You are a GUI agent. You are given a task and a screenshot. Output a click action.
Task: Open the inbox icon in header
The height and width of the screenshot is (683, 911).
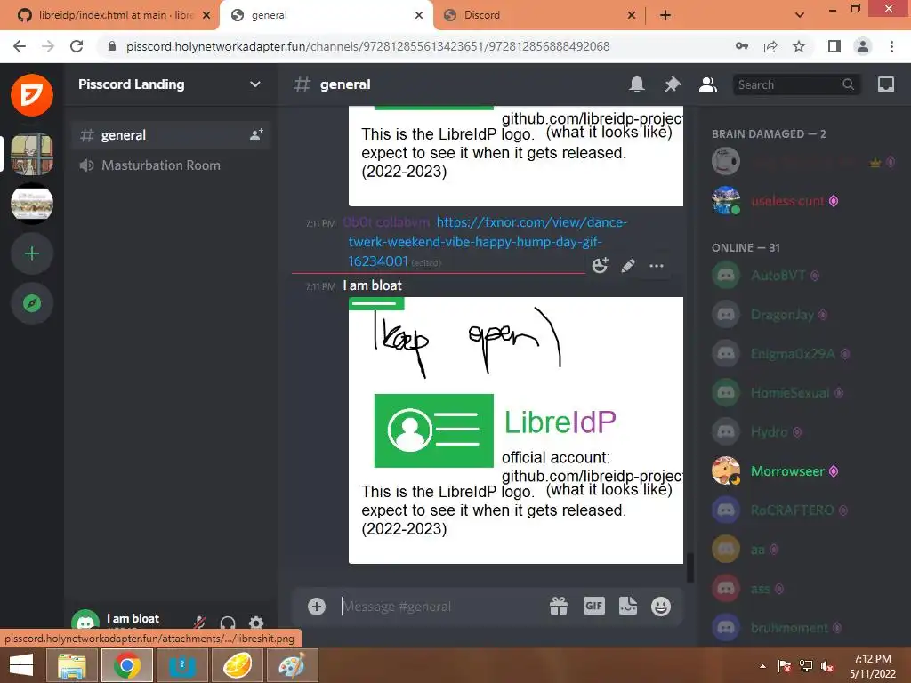[x=886, y=84]
